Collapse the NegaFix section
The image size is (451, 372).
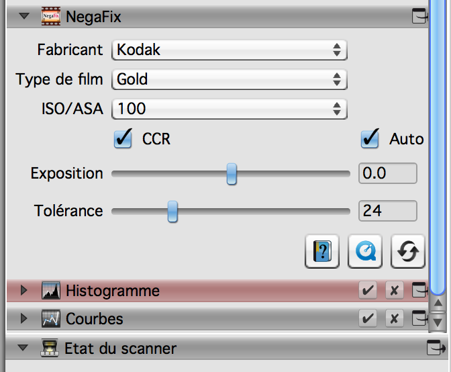[x=25, y=17]
